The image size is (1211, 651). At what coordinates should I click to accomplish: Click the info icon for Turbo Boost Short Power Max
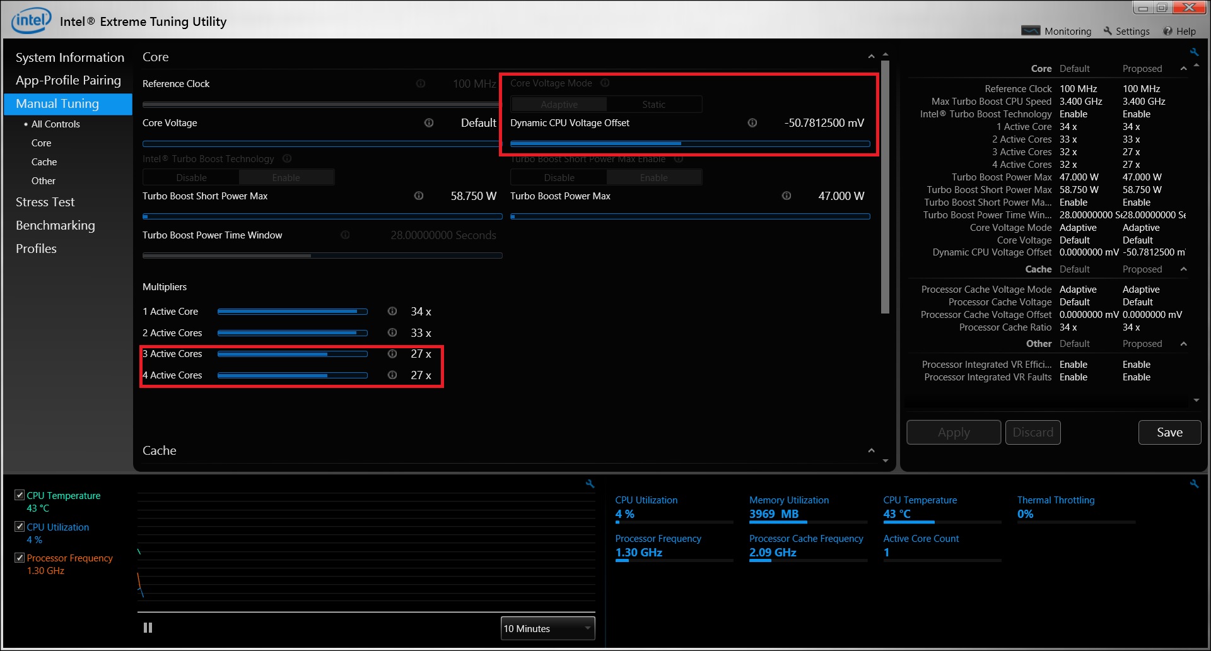pos(419,196)
